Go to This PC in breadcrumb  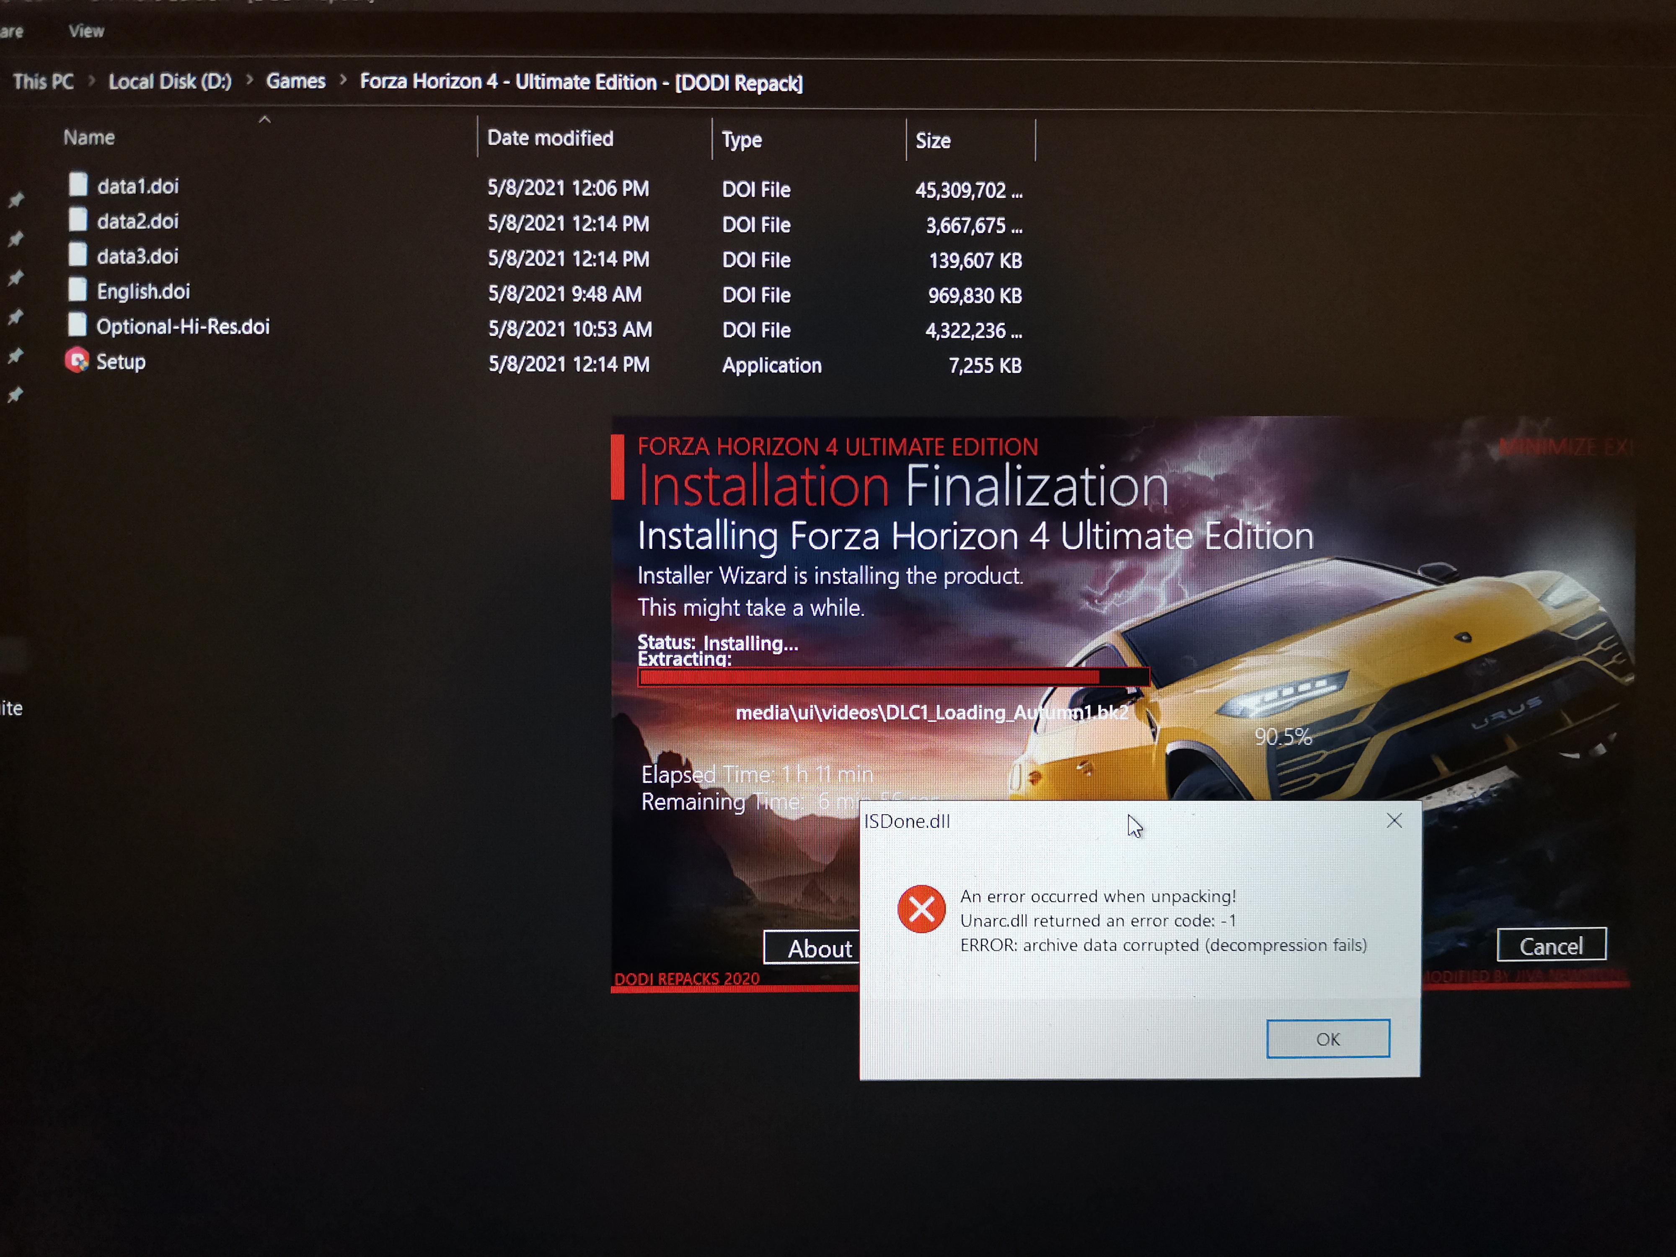tap(43, 82)
